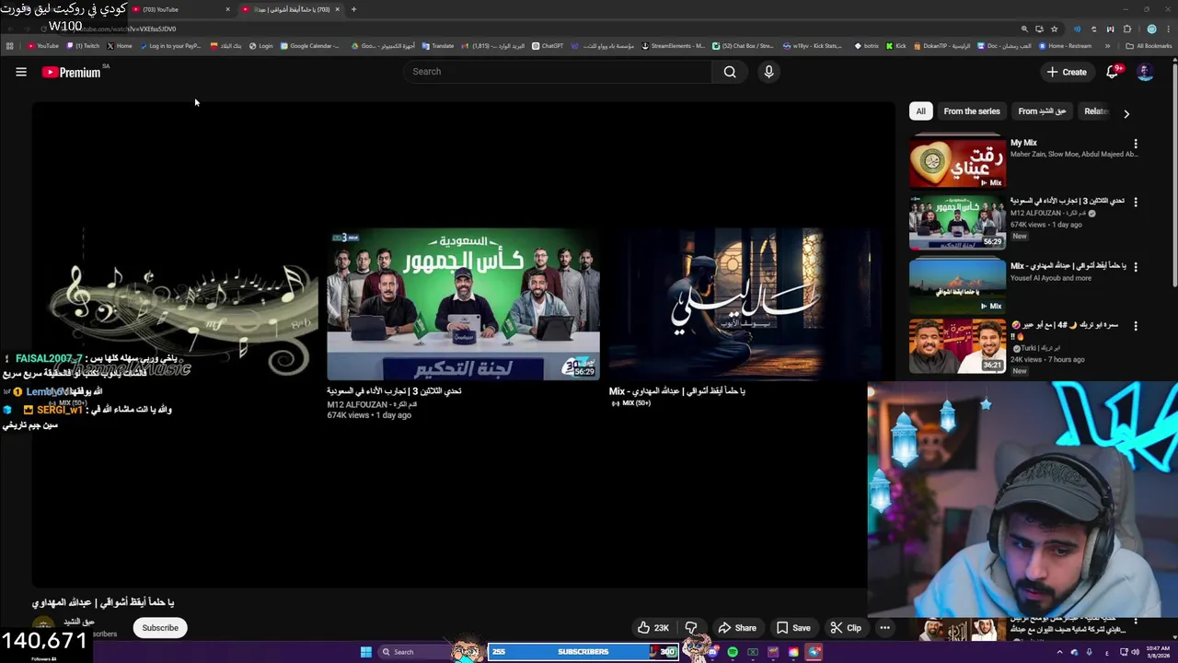Play endscreen video with green panel thumbnail

[x=463, y=305]
